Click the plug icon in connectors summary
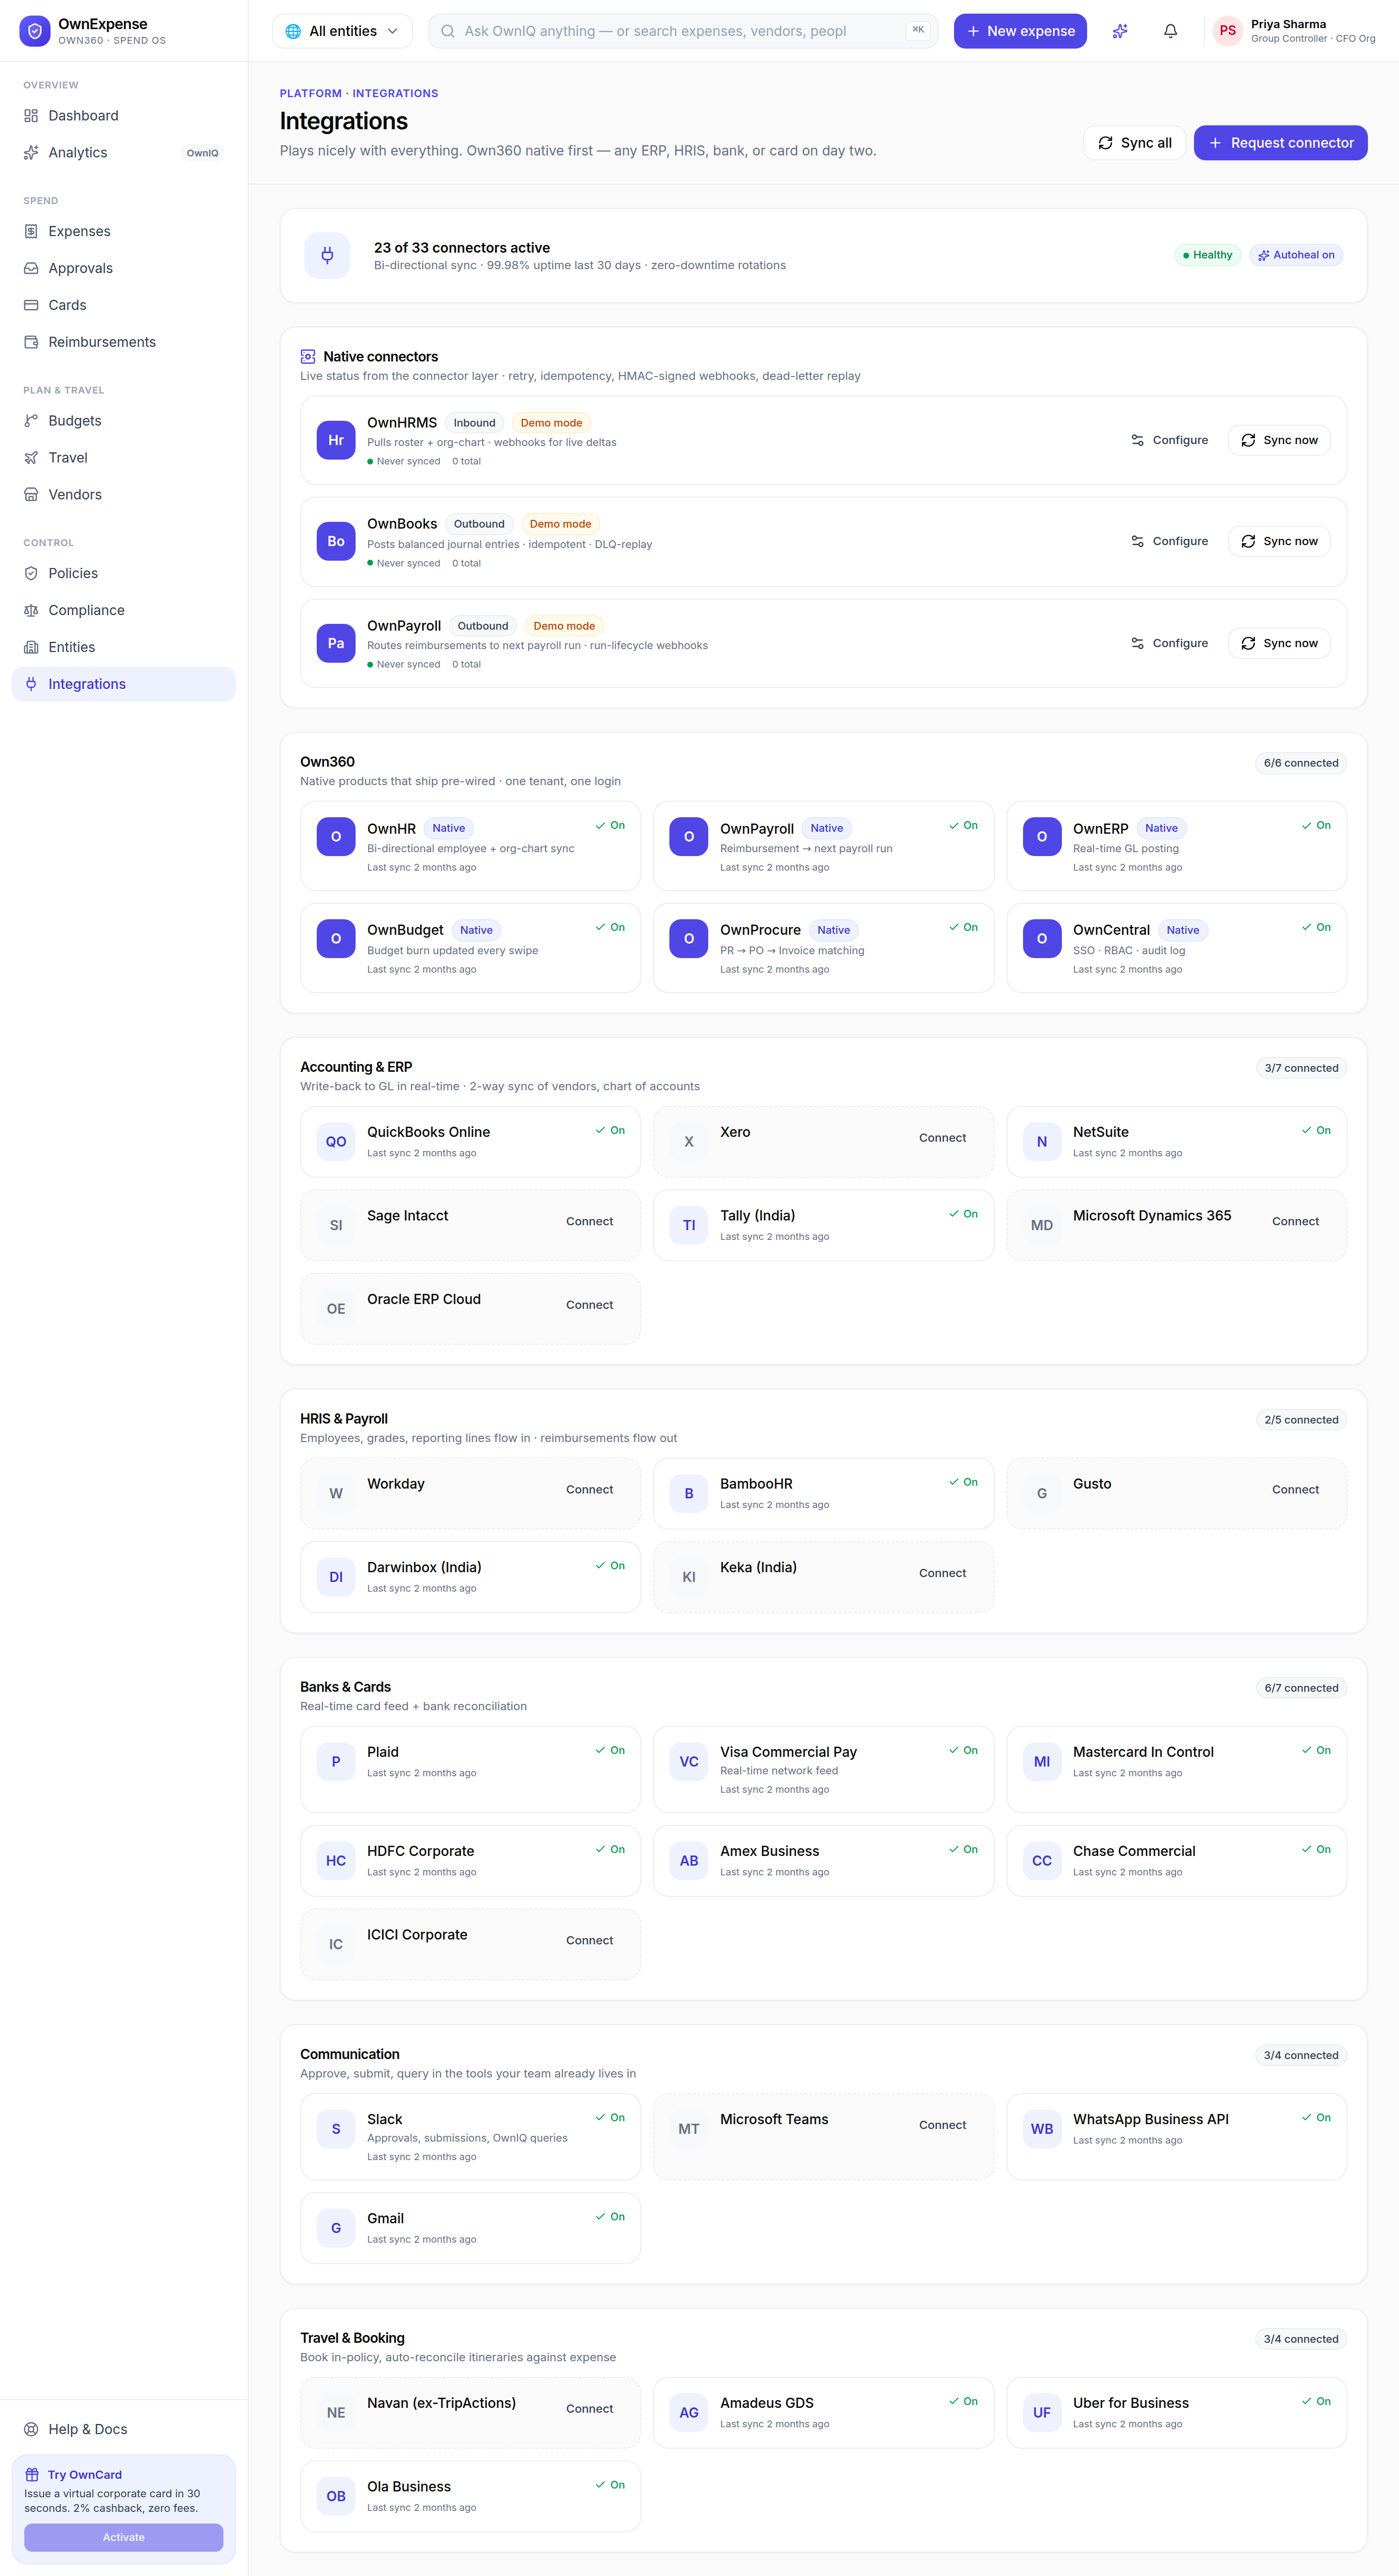Image resolution: width=1399 pixels, height=2576 pixels. click(327, 255)
